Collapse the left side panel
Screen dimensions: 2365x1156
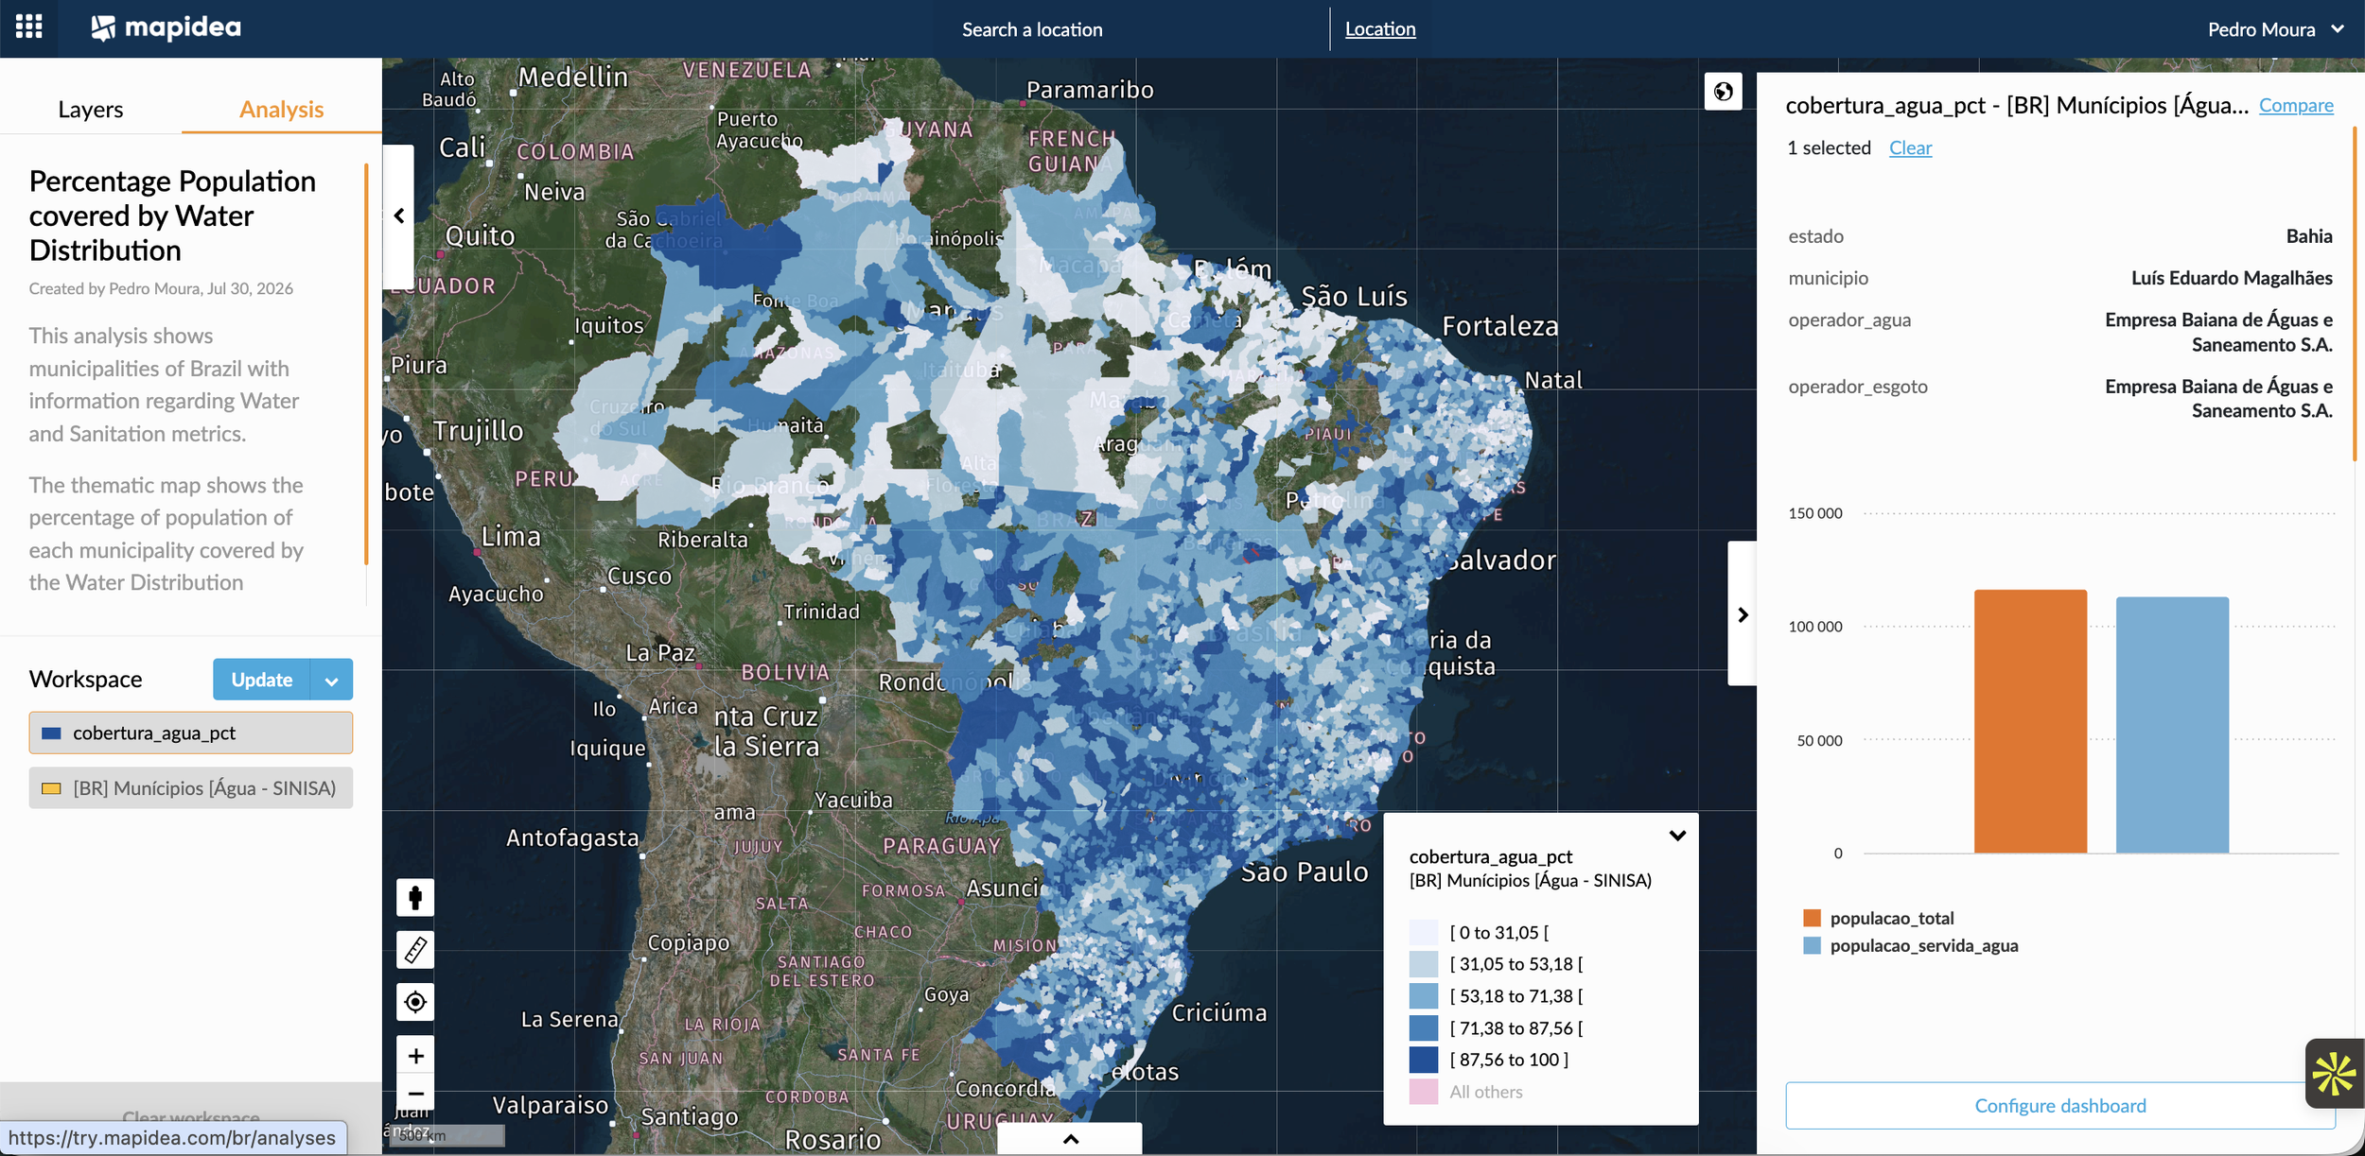[x=398, y=216]
